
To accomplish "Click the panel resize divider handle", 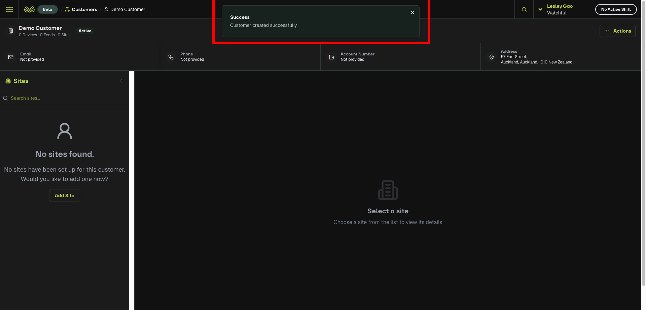I will 132,190.
